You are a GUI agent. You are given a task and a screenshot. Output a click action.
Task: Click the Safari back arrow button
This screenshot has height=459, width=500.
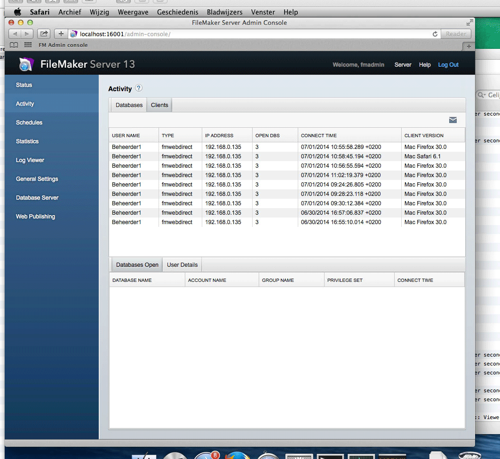coord(15,34)
